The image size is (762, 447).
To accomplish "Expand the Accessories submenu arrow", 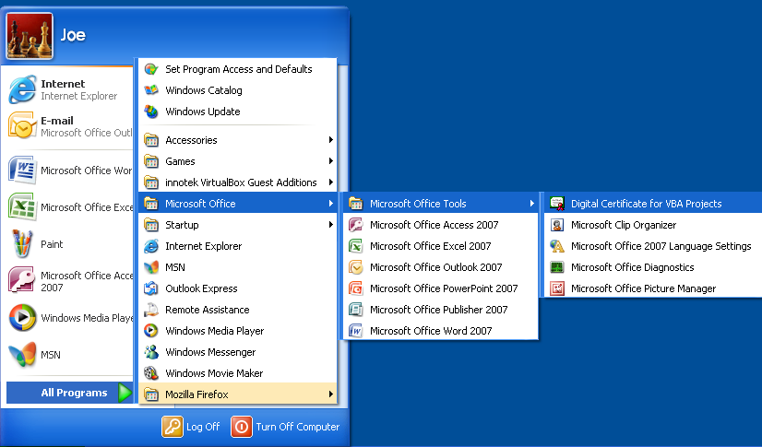I will [x=330, y=140].
